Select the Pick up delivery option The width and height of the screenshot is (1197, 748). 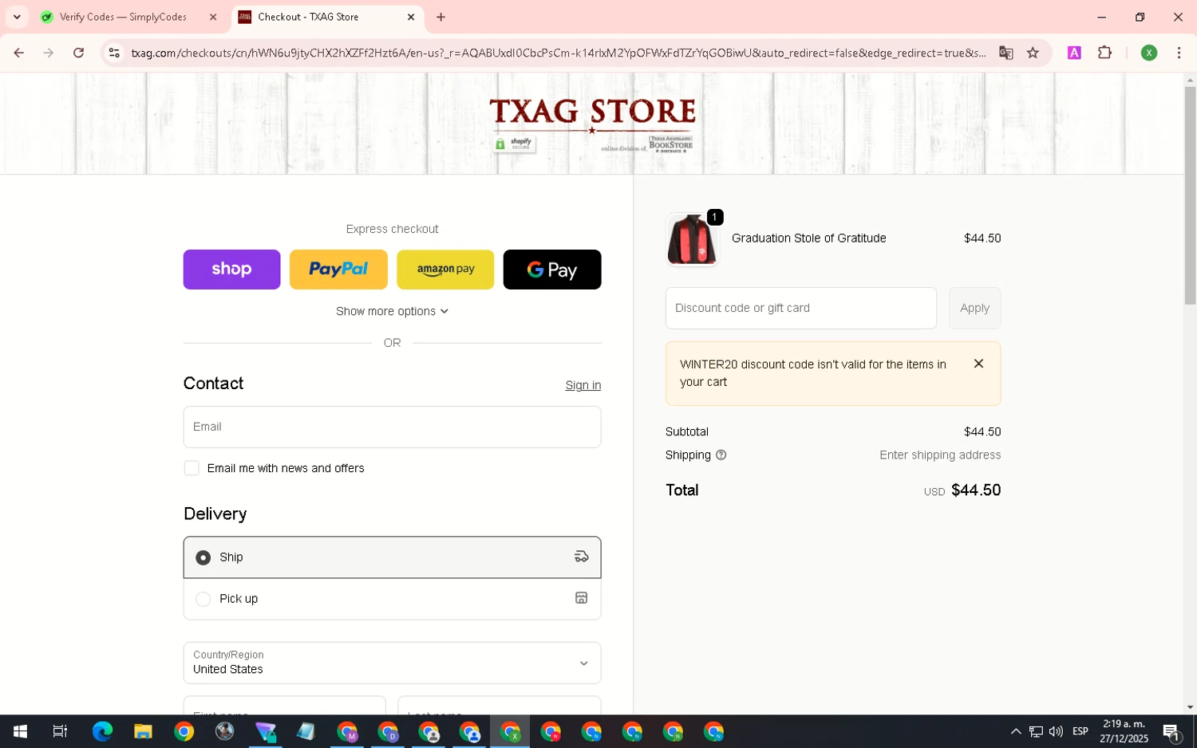[x=392, y=599]
